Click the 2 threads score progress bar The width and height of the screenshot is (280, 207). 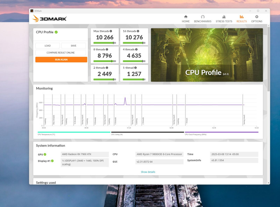[105, 80]
